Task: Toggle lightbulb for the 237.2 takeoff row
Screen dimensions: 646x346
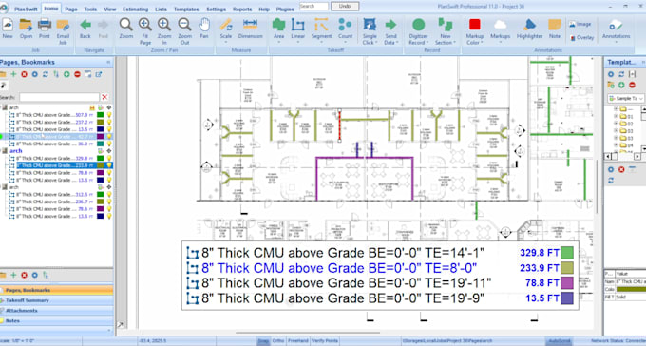Action: [109, 122]
